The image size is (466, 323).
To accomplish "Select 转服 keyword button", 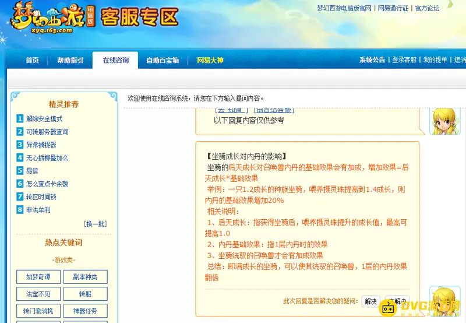I will 85,294.
